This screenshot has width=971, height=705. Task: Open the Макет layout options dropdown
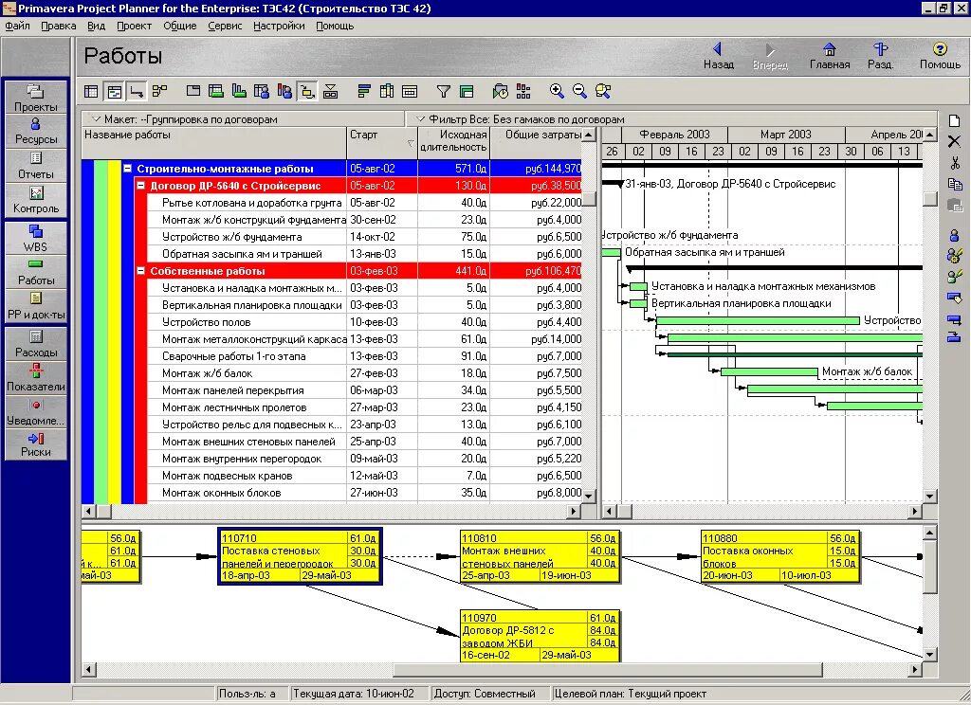96,118
